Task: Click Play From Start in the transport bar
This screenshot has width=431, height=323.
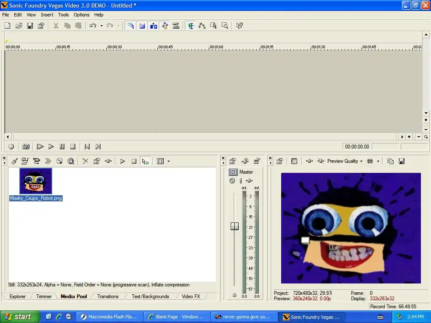Action: point(40,147)
